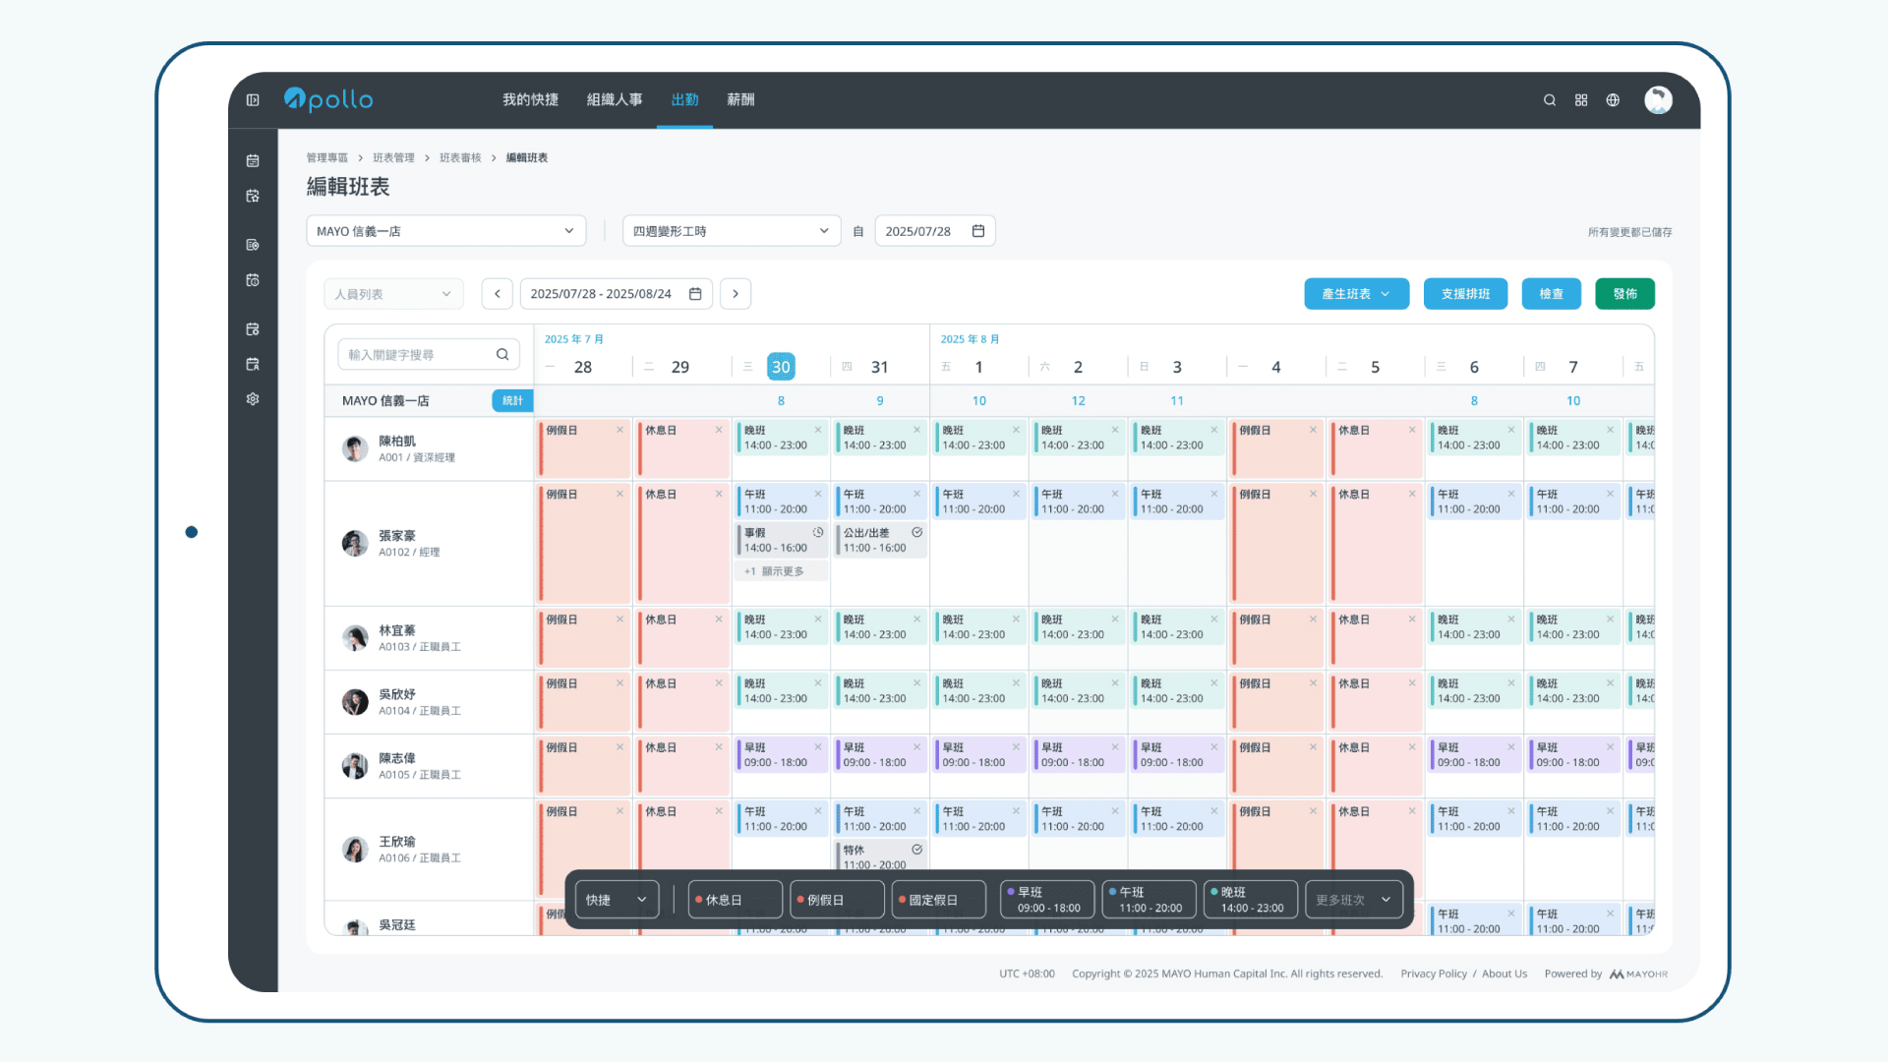Open calendar icon in date range field
The image size is (1888, 1062).
point(695,294)
